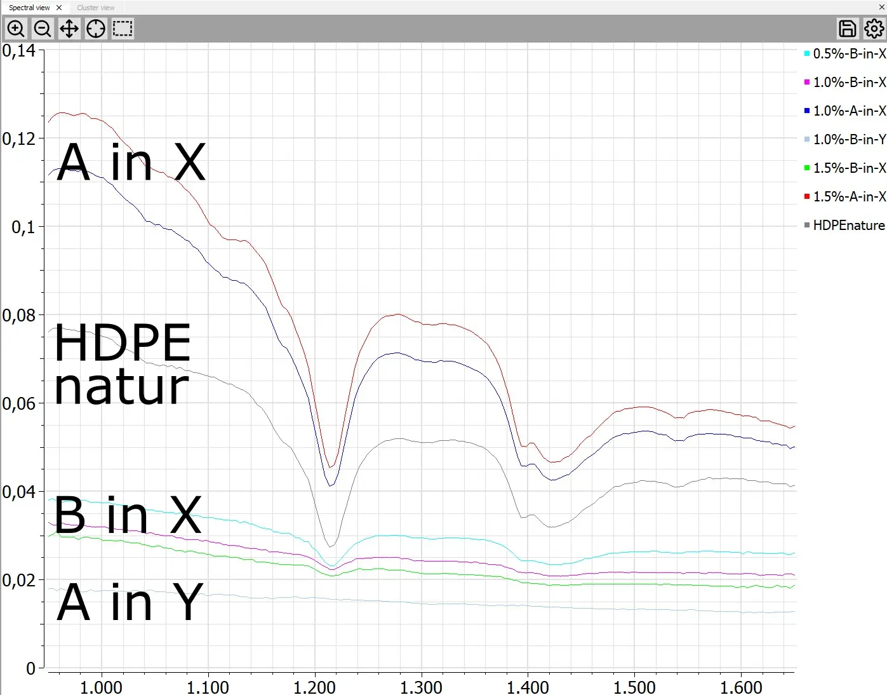
Task: Activate the pan move arrows tool
Action: coord(69,29)
